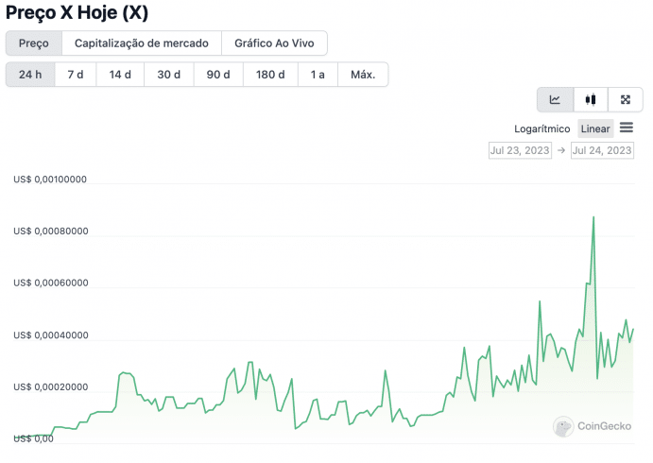Switch to Capitalização de mercado tab

point(142,43)
